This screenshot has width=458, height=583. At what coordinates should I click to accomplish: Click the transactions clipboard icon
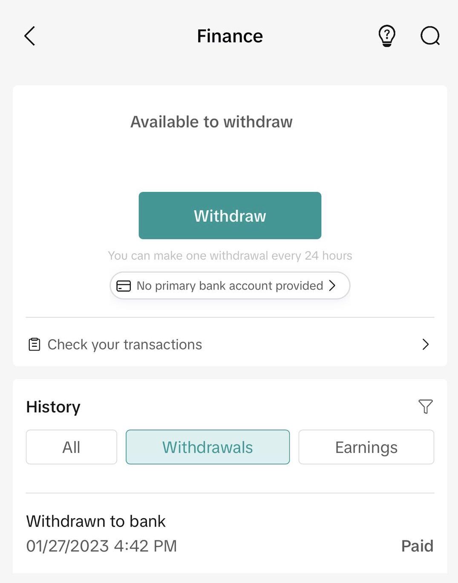tap(35, 344)
